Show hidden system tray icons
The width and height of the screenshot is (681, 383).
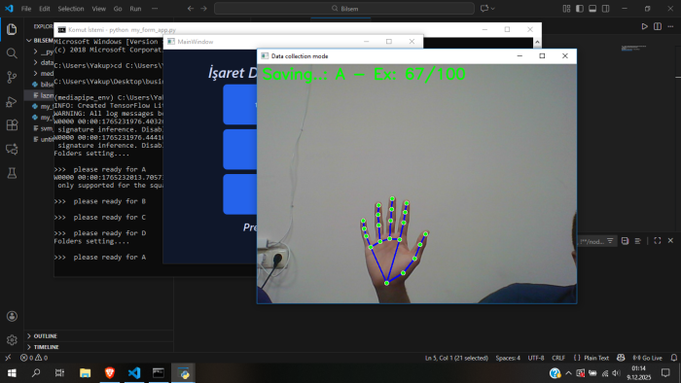tap(568, 373)
